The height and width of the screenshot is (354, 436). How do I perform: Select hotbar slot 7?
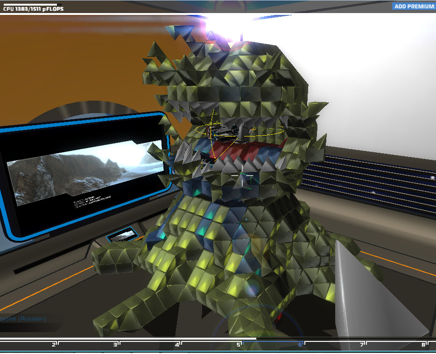335,346
